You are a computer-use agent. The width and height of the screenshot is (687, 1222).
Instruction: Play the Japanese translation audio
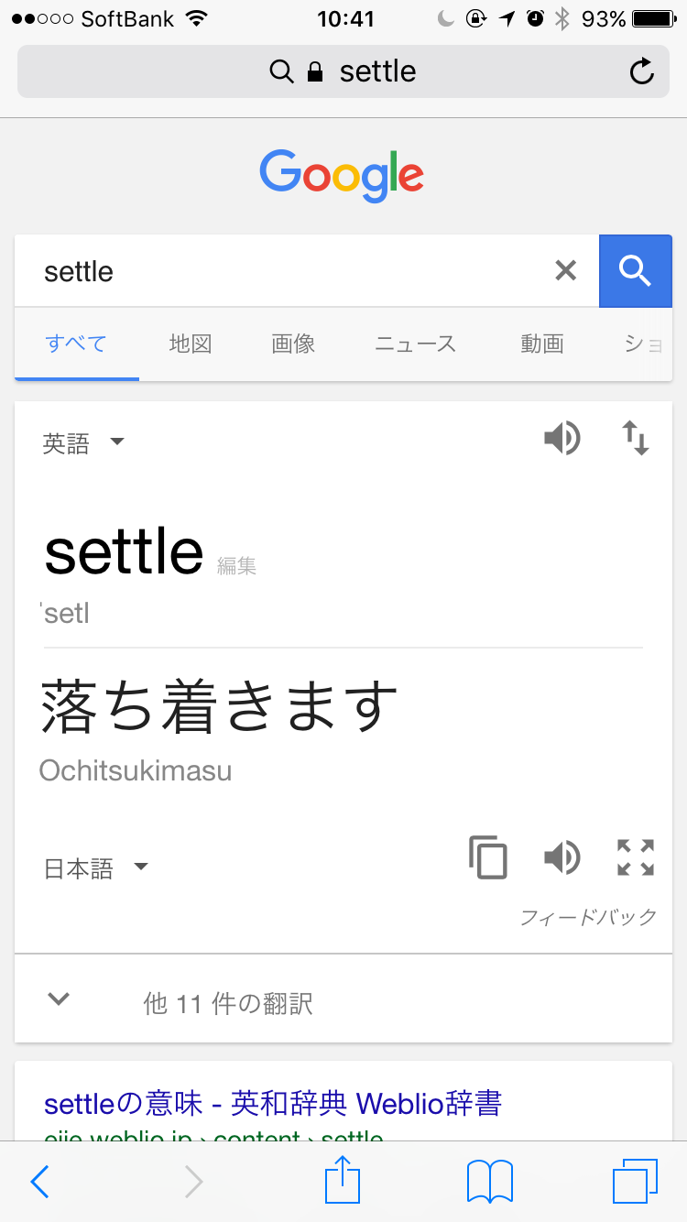[562, 858]
